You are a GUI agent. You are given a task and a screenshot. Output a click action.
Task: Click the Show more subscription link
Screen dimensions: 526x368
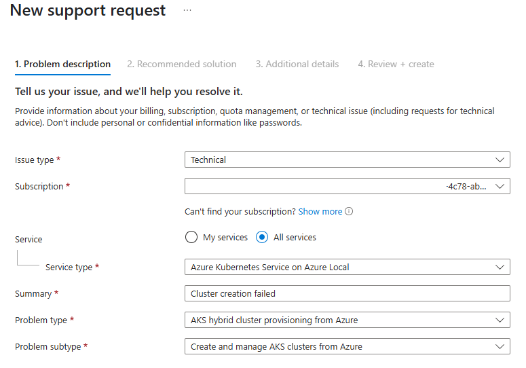point(320,212)
